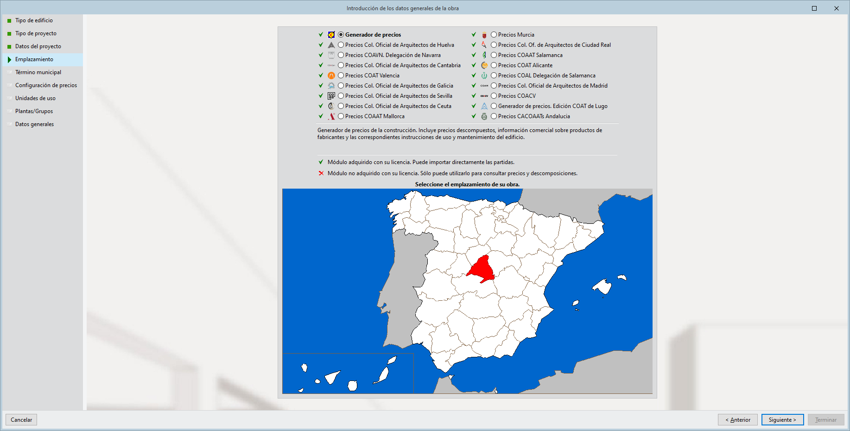Click the Ceuta architects logo icon
Viewport: 850px width, 431px height.
click(x=331, y=106)
